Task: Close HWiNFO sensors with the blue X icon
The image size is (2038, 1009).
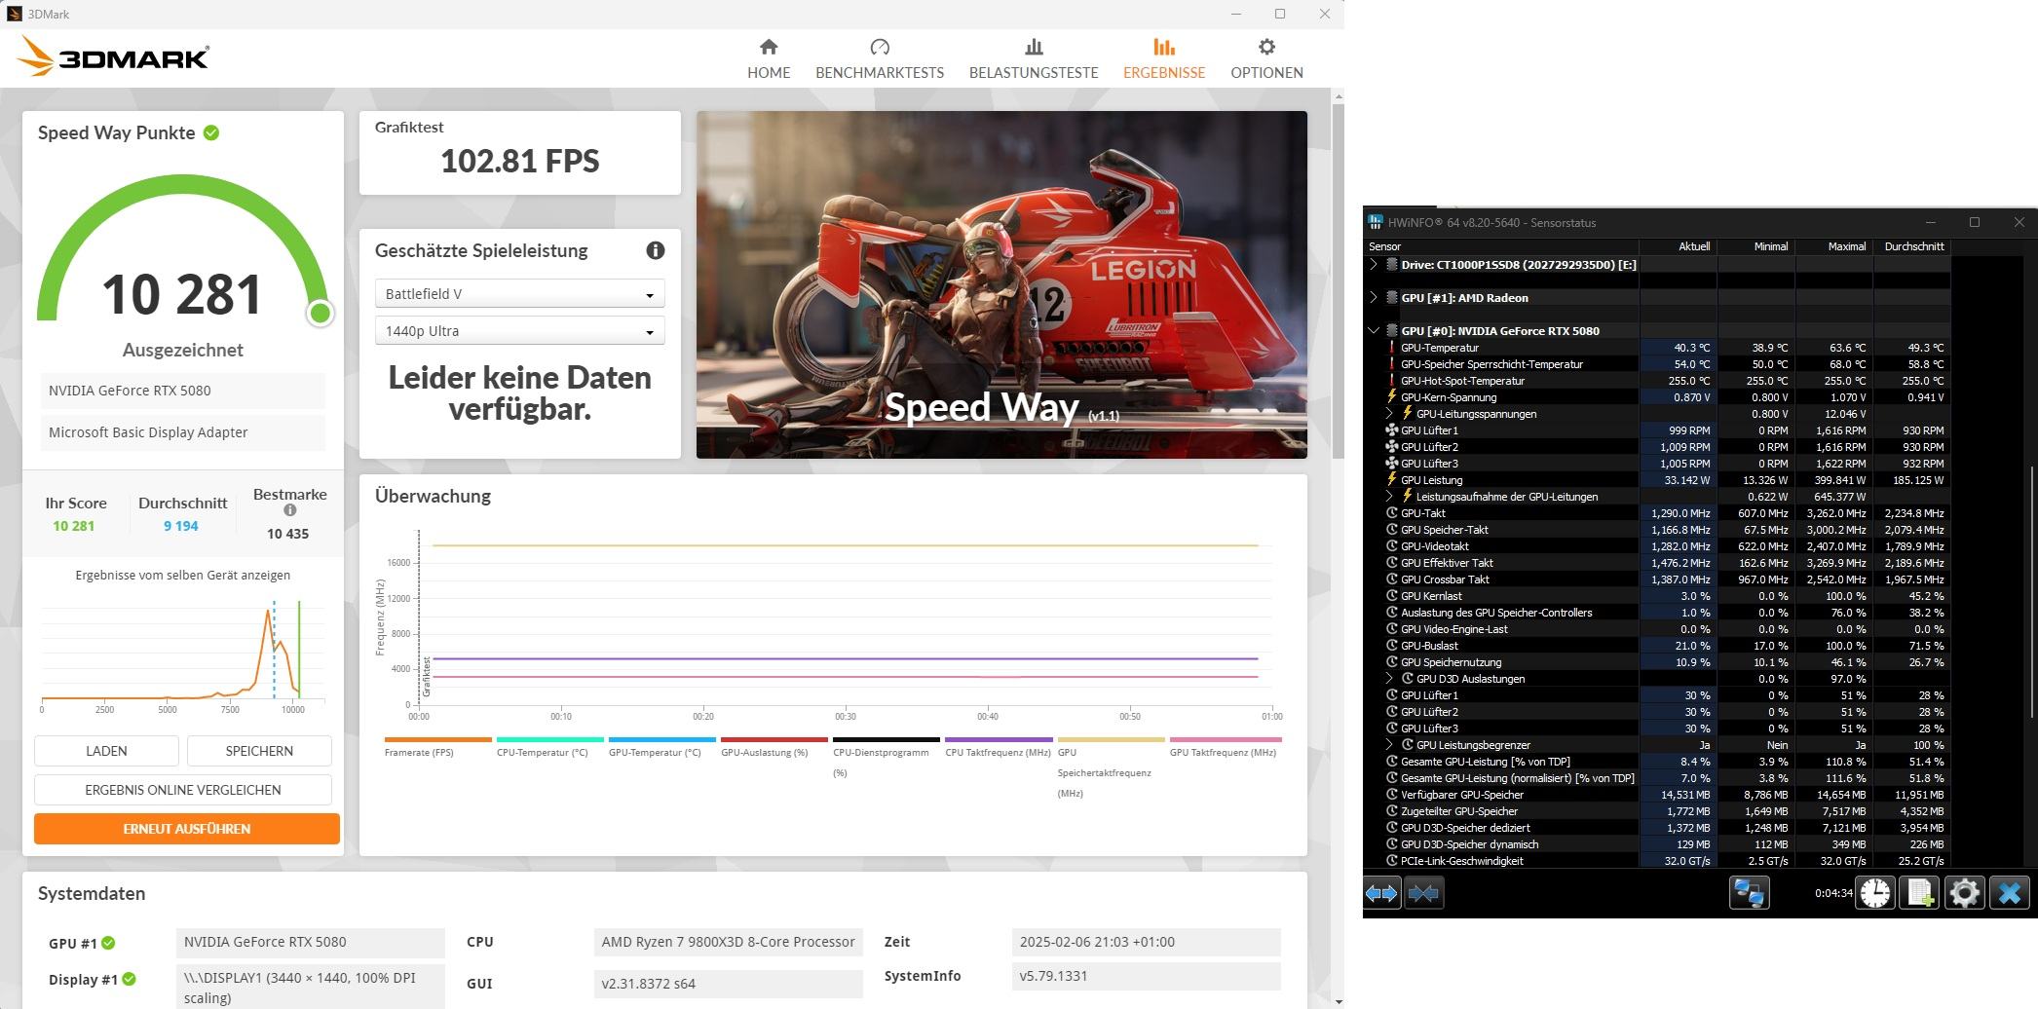Action: tap(2010, 893)
